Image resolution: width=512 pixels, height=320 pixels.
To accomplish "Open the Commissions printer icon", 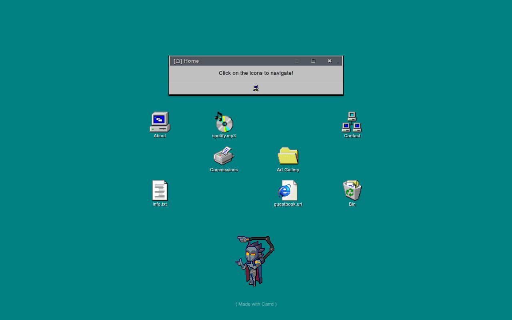I will 224,156.
